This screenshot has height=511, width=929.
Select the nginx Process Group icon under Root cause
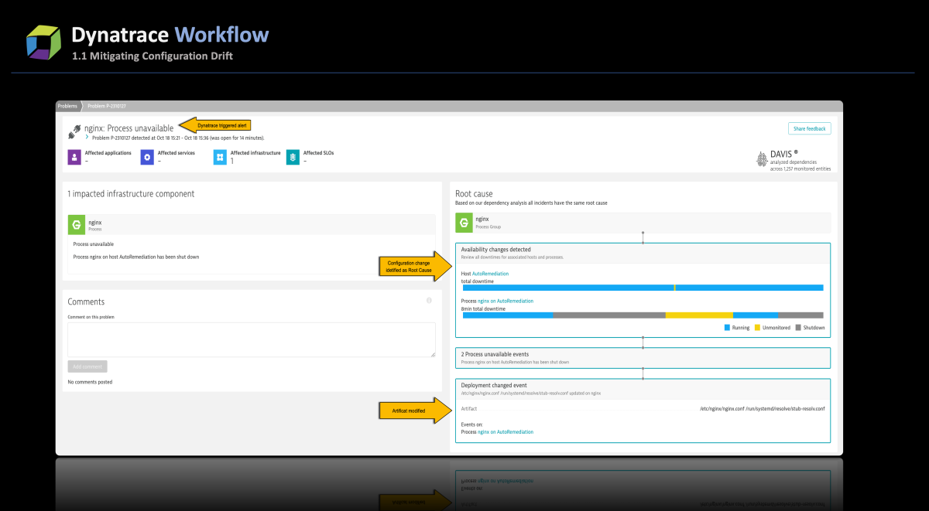[x=463, y=222]
